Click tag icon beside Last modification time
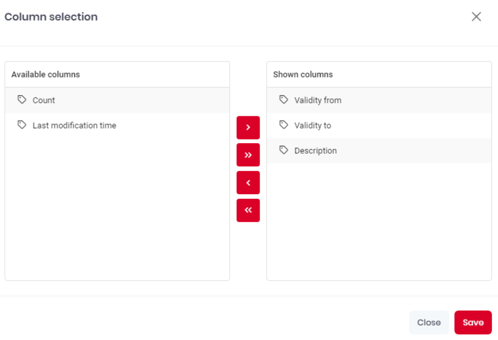Screen dimensions: 498x340 click(22, 125)
